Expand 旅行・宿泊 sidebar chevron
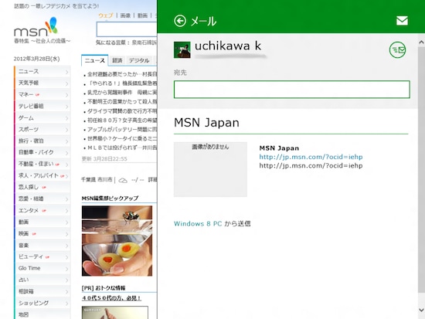 click(66, 141)
